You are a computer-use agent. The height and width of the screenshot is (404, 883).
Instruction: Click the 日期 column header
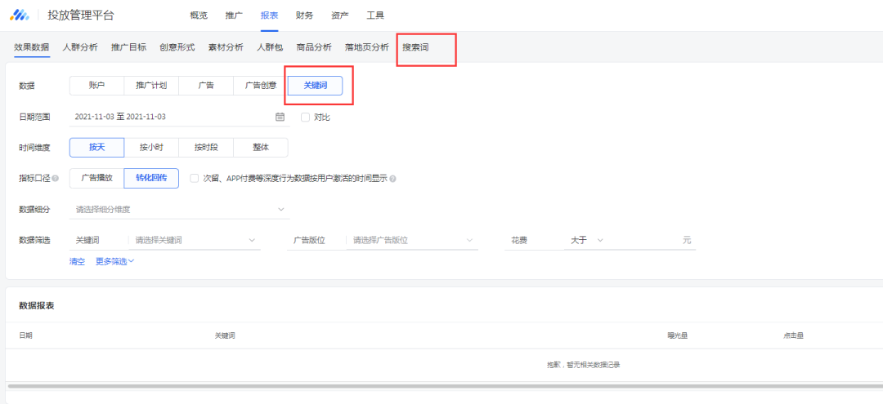point(25,335)
